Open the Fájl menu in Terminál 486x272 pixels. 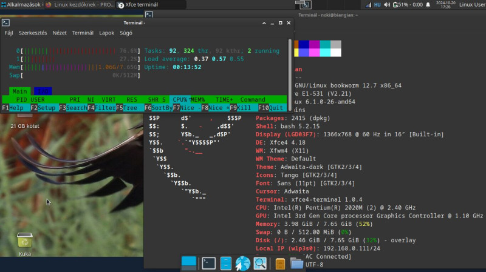(x=9, y=33)
